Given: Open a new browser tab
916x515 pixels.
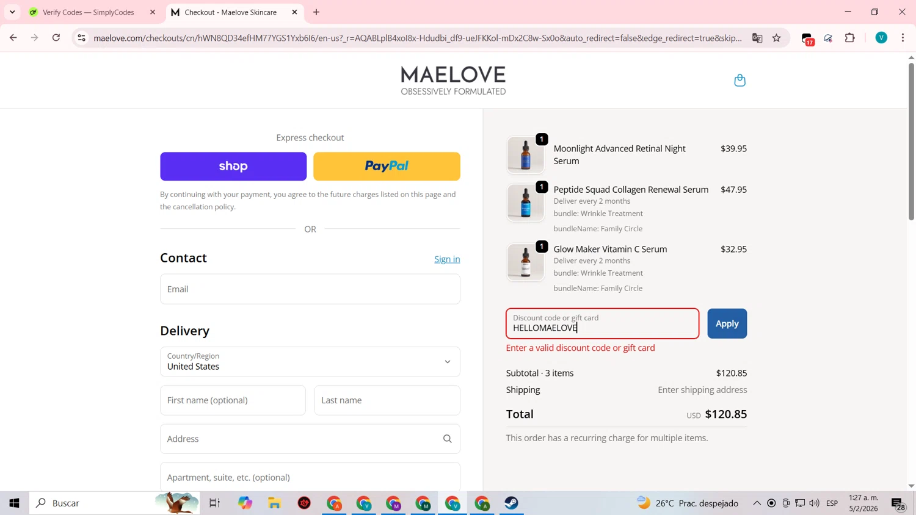Looking at the screenshot, I should (x=316, y=12).
